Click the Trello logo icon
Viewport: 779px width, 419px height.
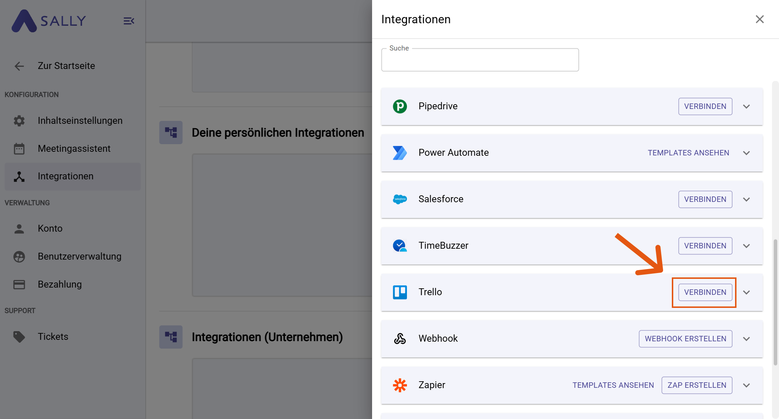click(400, 292)
